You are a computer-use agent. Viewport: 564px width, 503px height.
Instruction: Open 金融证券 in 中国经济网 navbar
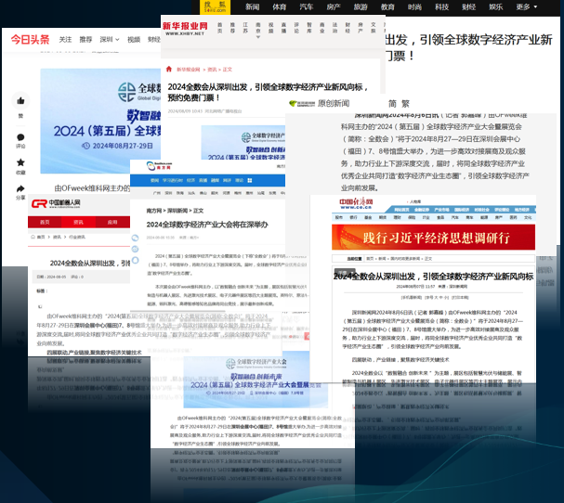coord(422,210)
